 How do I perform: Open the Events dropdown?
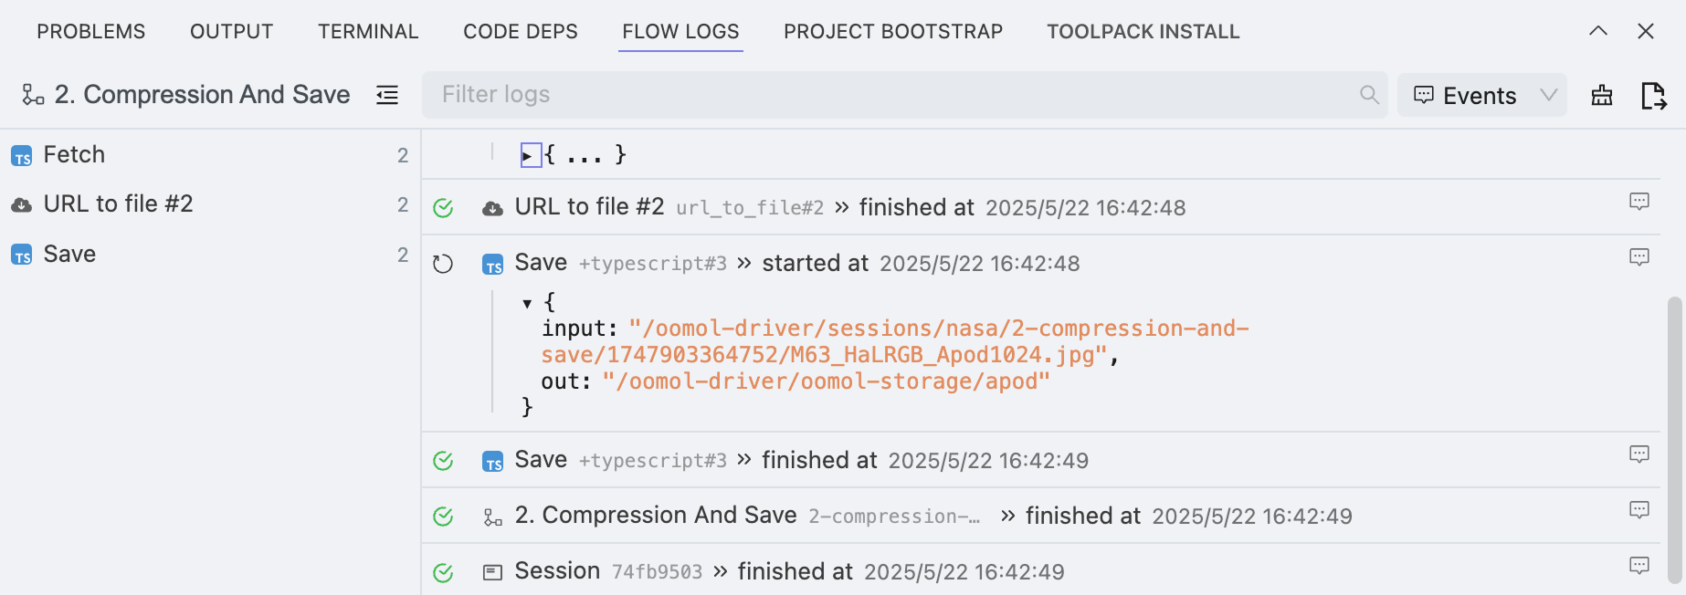[1481, 96]
